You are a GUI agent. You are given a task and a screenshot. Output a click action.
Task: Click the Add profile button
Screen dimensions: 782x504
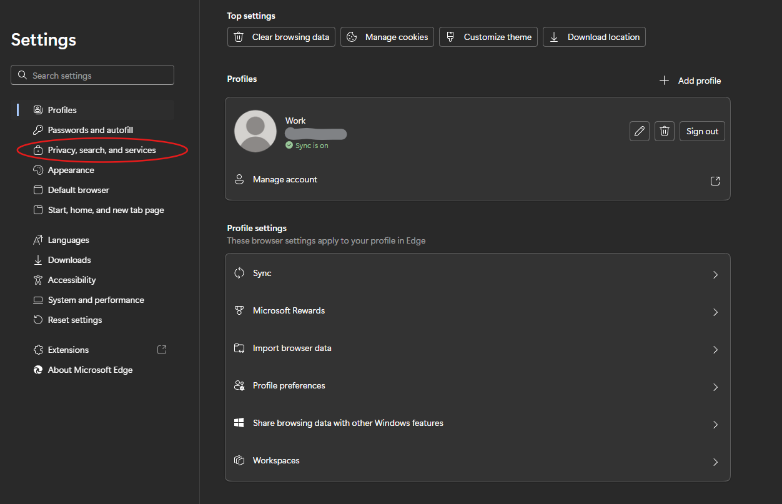pos(690,81)
